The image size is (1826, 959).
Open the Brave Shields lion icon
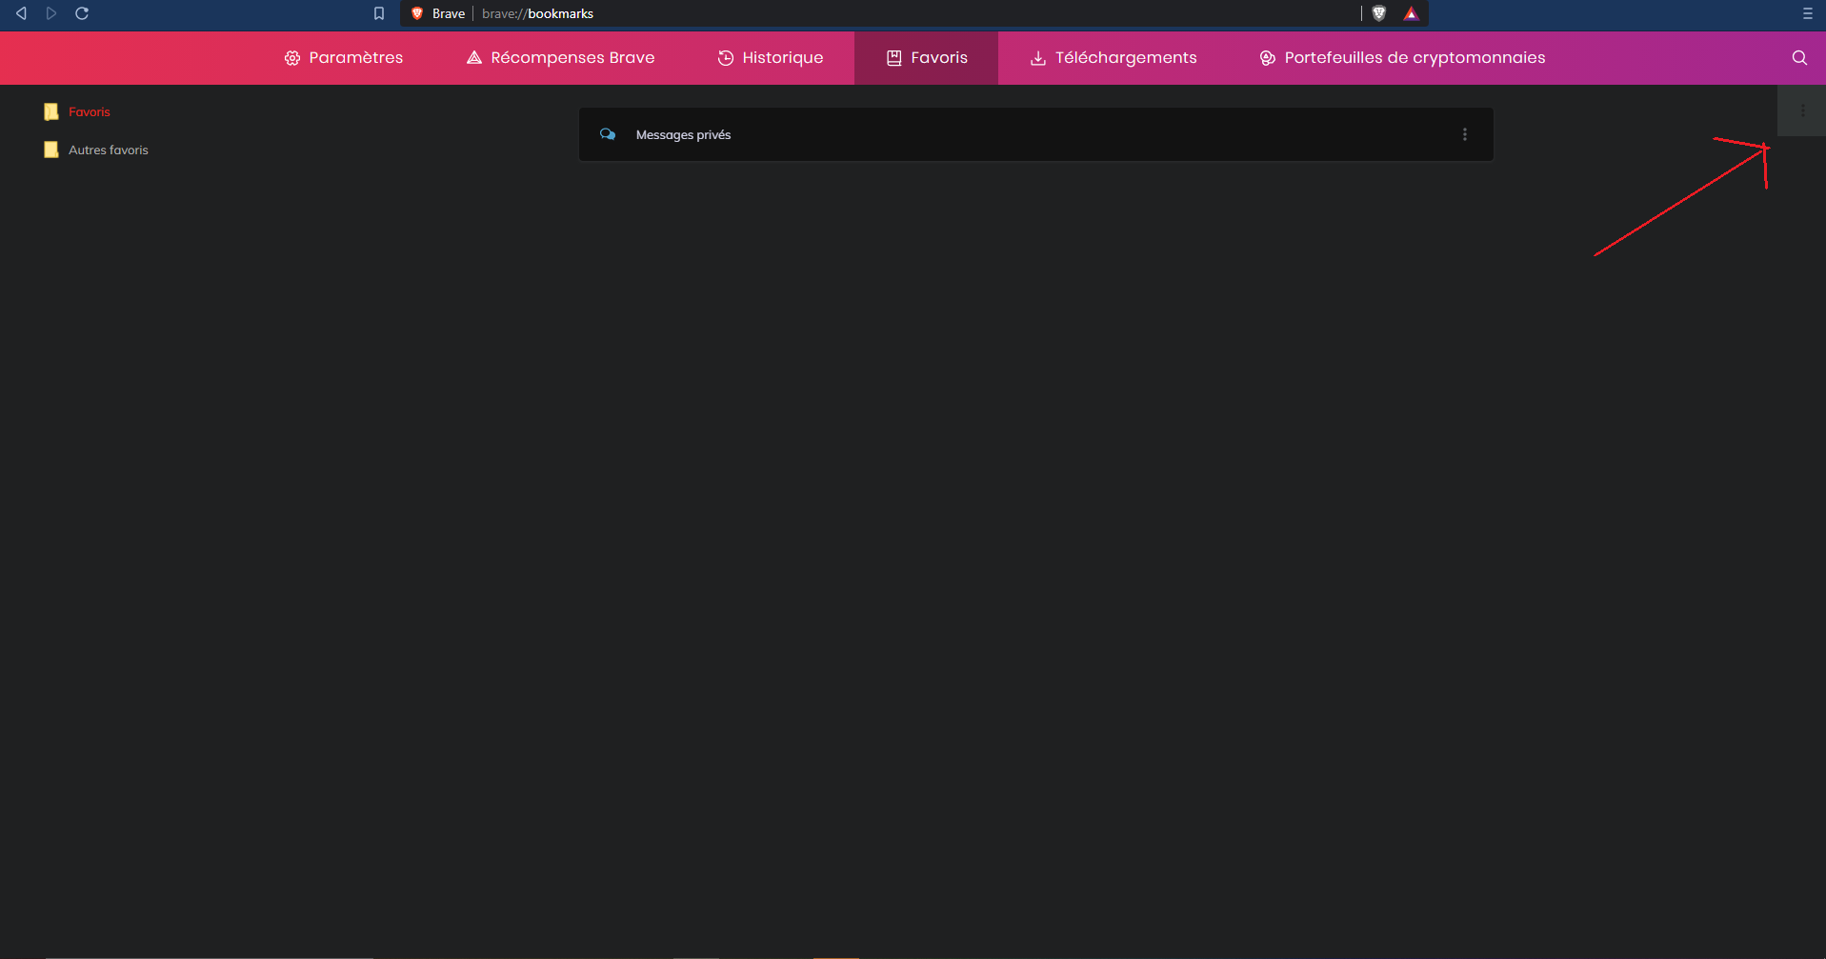point(1378,13)
